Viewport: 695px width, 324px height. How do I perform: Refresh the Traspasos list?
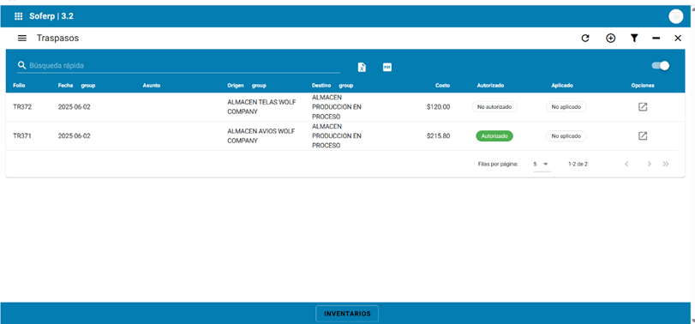585,38
